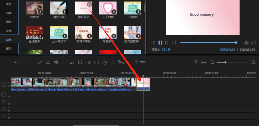Viewport: 259px width, 126px height.
Task: Mute the main video track speaker
Action: tap(9, 83)
